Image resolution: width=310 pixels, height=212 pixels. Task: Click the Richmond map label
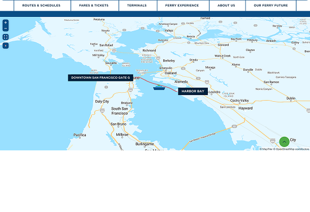(x=149, y=50)
